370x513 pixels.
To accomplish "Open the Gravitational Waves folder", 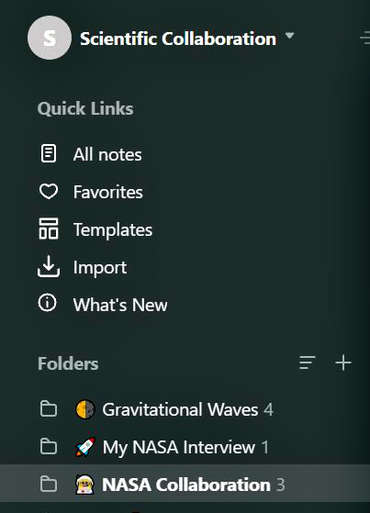I will click(x=185, y=409).
